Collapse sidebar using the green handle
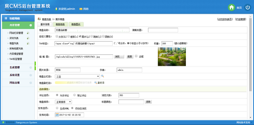 pyautogui.click(x=35, y=66)
